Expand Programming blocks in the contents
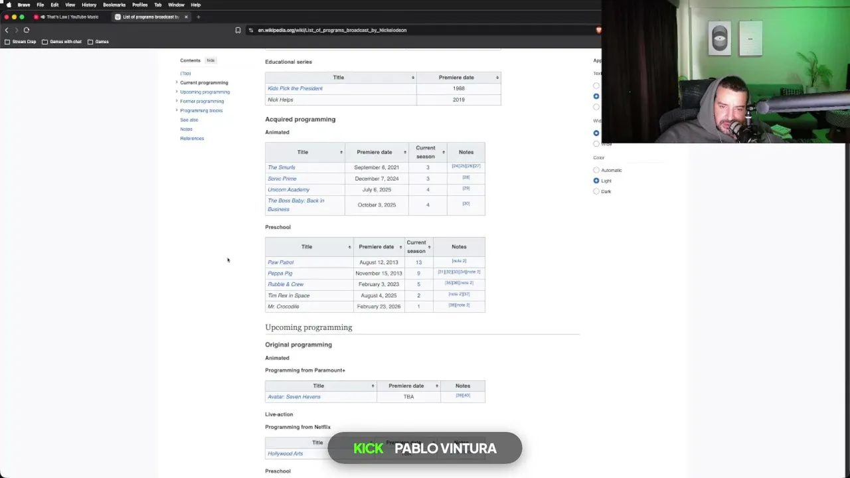 [x=177, y=110]
